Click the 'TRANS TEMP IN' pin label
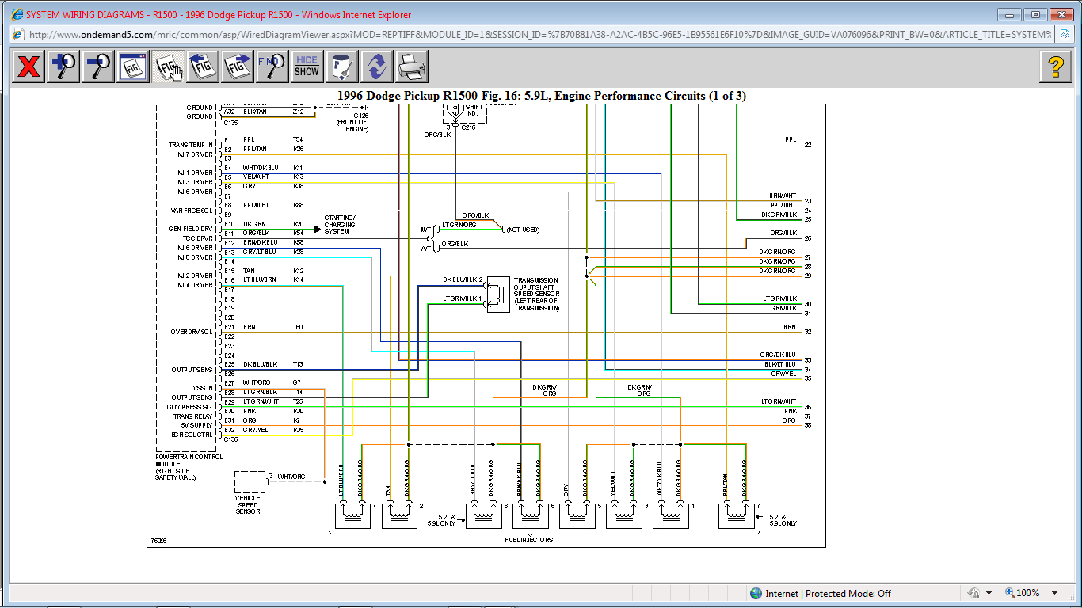Viewport: 1082px width, 608px height. [191, 145]
